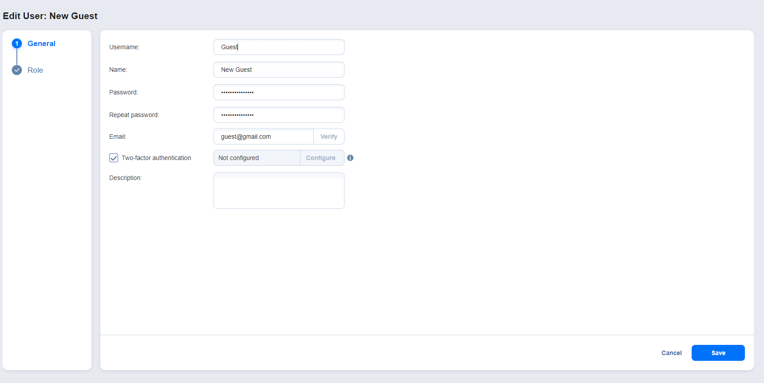Image resolution: width=764 pixels, height=383 pixels.
Task: Focus the Username input field
Action: (279, 47)
